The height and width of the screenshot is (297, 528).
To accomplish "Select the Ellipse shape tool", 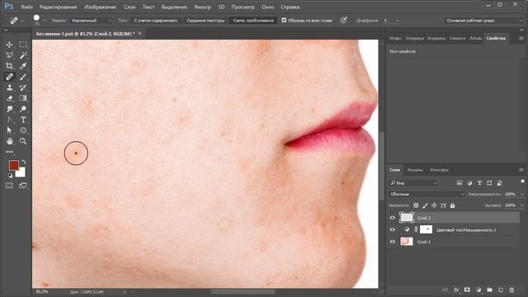I will (x=23, y=130).
